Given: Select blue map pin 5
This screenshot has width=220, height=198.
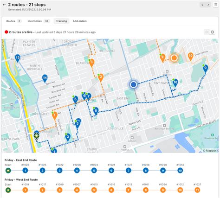Looking at the screenshot, I should pos(75,99).
